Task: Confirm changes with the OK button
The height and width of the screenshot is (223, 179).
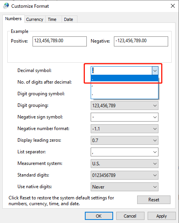Action: pos(99,216)
